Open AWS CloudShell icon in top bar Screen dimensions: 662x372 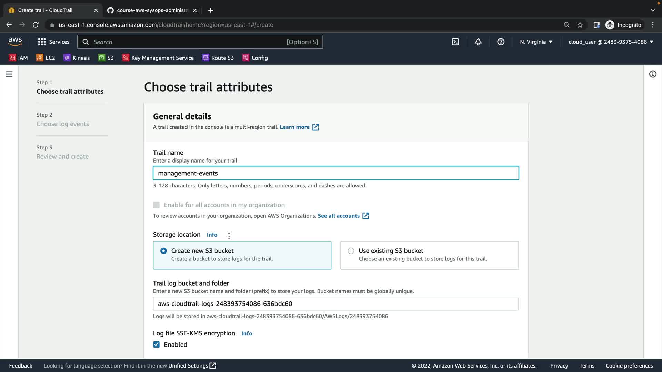pyautogui.click(x=455, y=42)
